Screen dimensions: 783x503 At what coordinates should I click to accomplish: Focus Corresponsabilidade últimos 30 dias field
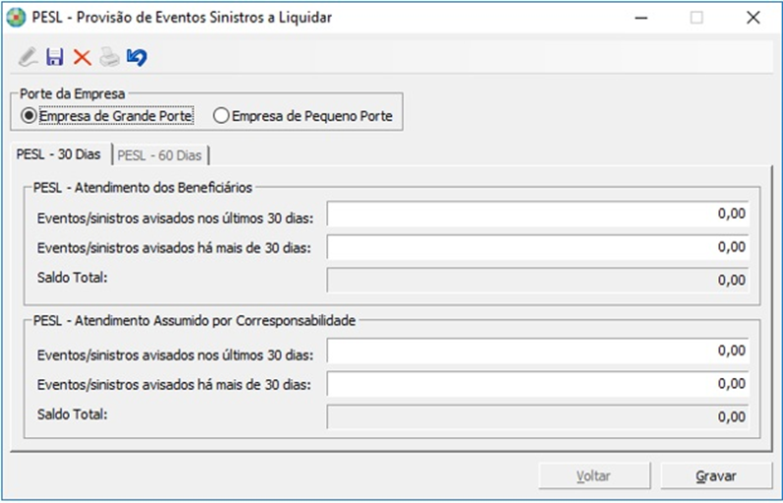pyautogui.click(x=538, y=351)
